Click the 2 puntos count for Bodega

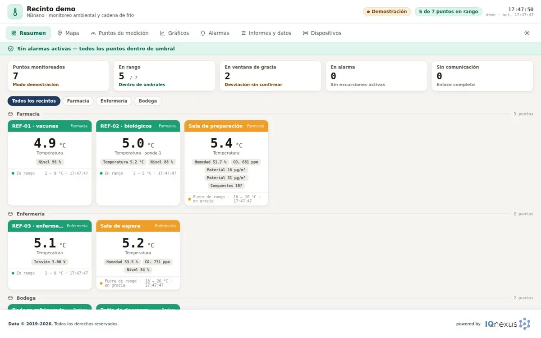coord(523,298)
